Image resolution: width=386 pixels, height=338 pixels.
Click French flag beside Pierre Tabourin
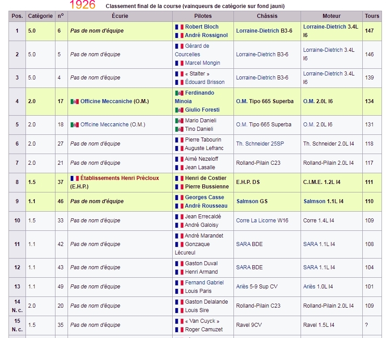(x=179, y=140)
